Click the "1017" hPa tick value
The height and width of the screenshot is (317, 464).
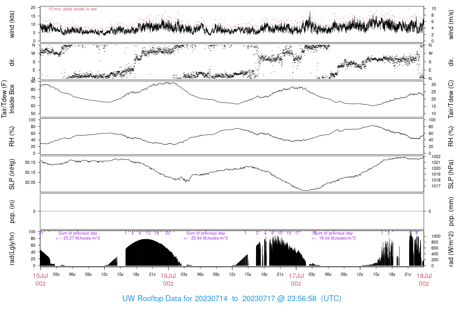[x=436, y=186]
